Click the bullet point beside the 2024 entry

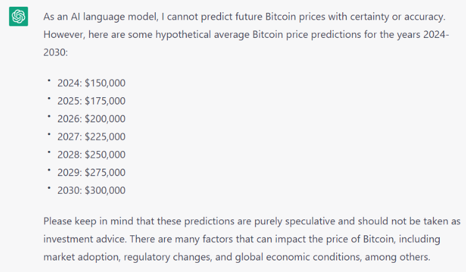coord(48,80)
